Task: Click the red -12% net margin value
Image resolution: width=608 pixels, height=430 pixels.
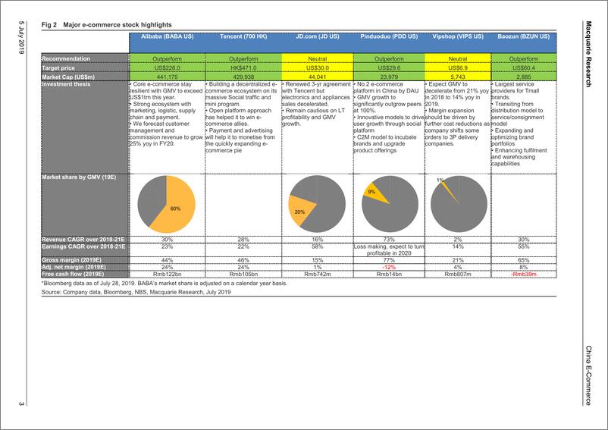Action: pos(389,267)
